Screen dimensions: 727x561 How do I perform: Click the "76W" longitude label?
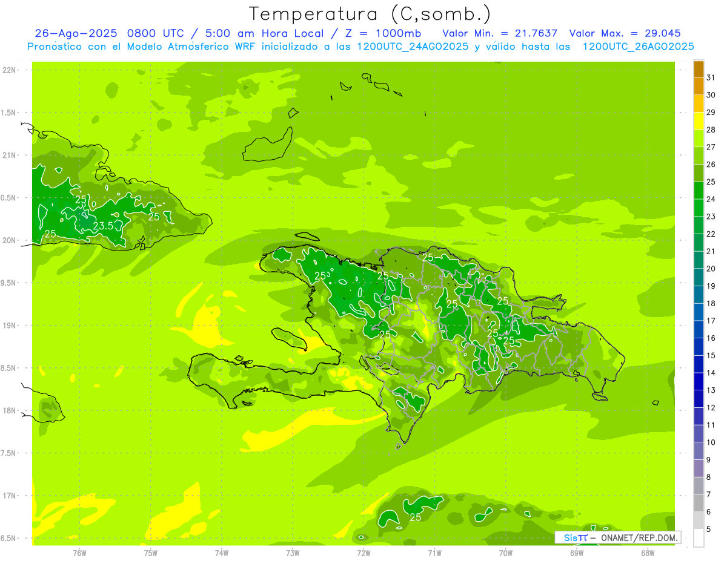79,553
